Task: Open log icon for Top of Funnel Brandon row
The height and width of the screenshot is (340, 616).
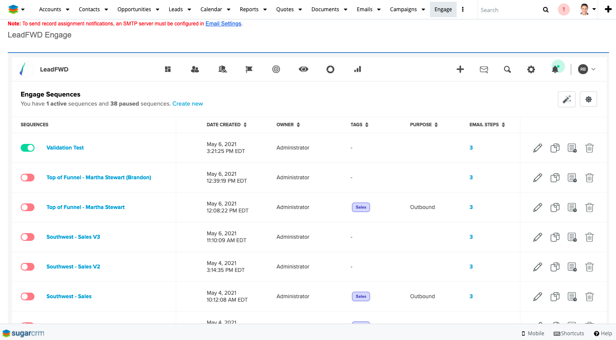Action: click(572, 178)
